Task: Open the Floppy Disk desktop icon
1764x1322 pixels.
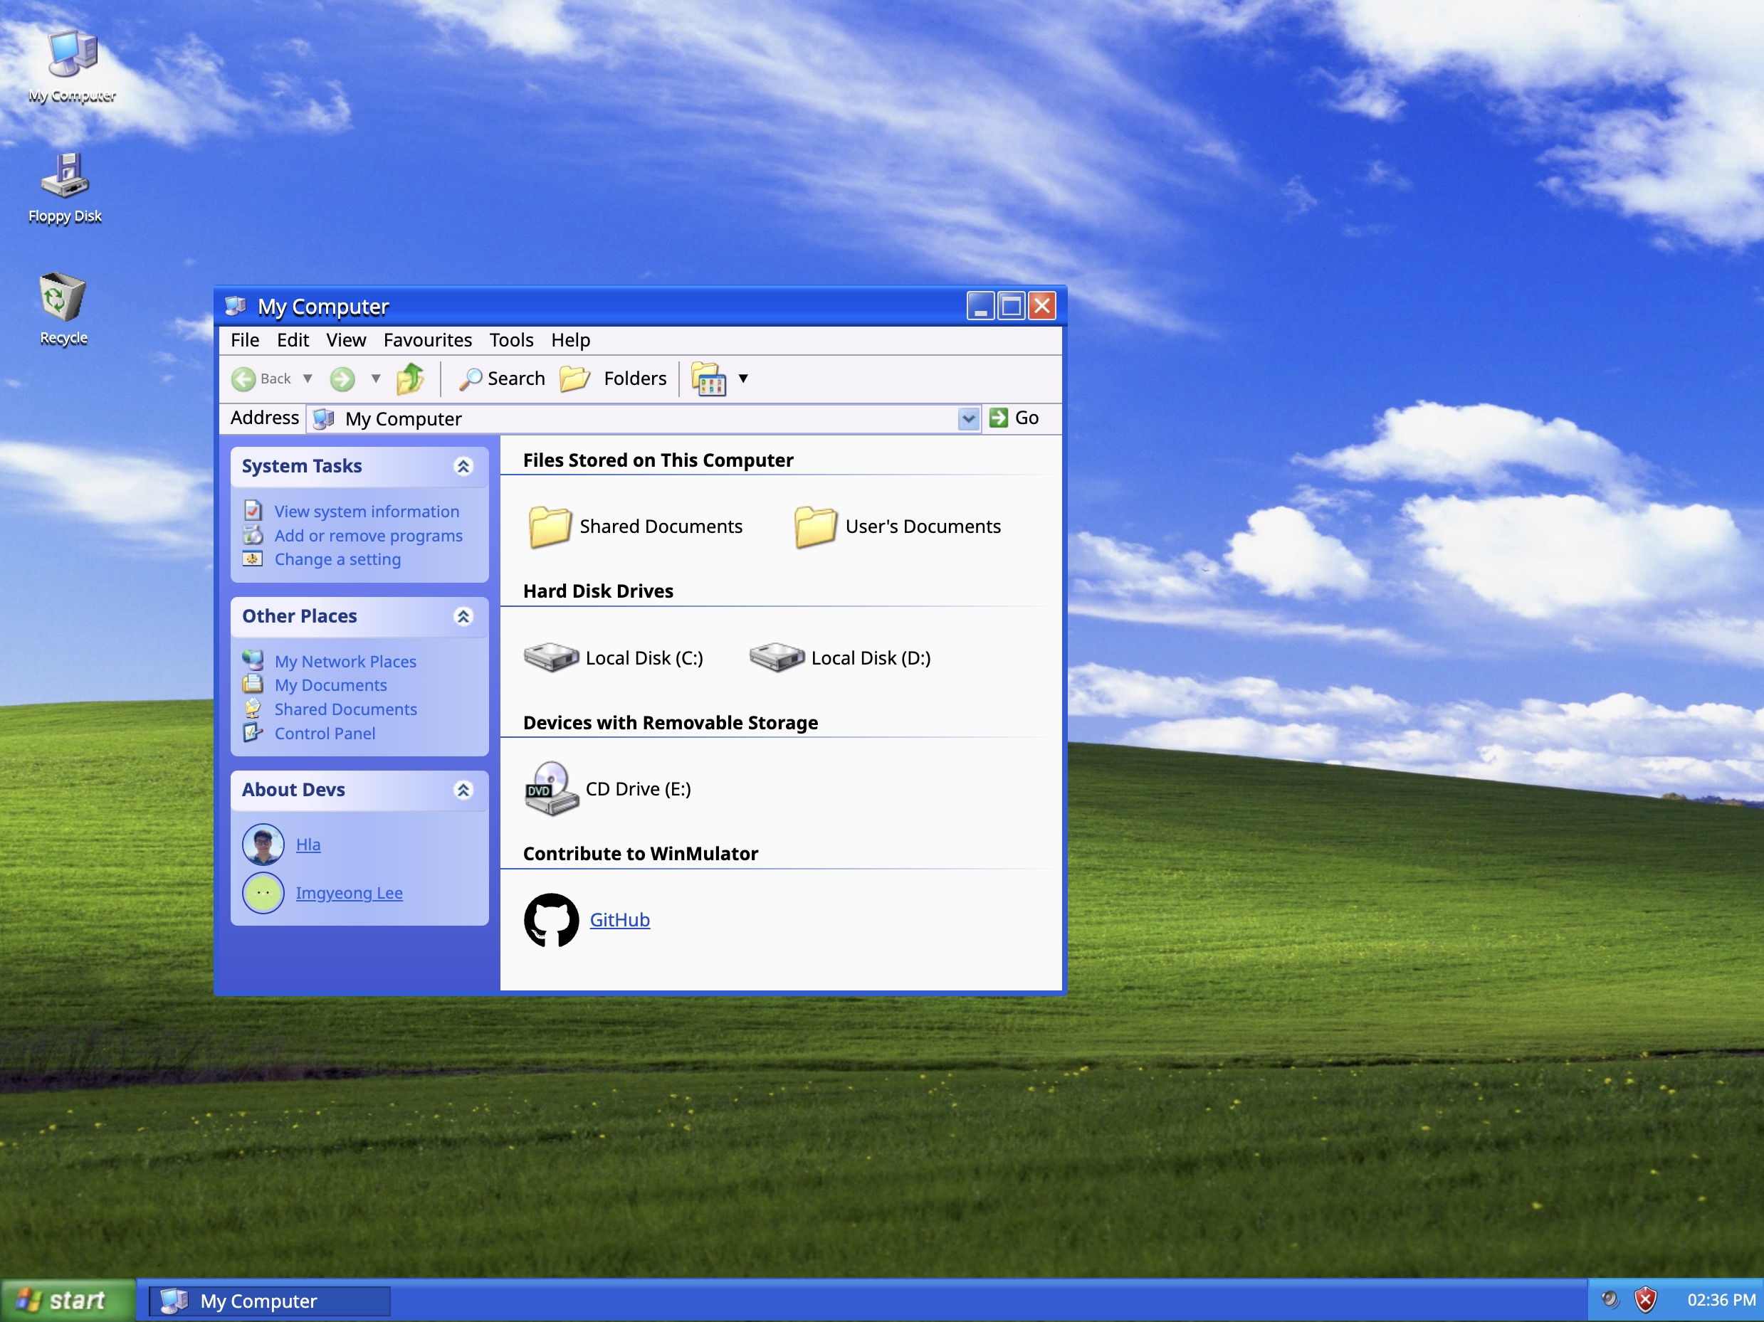Action: 65,187
